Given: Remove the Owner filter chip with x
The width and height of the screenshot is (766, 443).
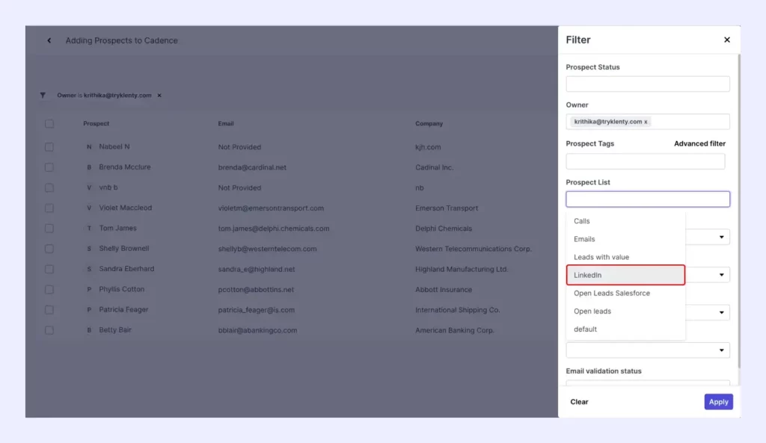Looking at the screenshot, I should [x=159, y=95].
